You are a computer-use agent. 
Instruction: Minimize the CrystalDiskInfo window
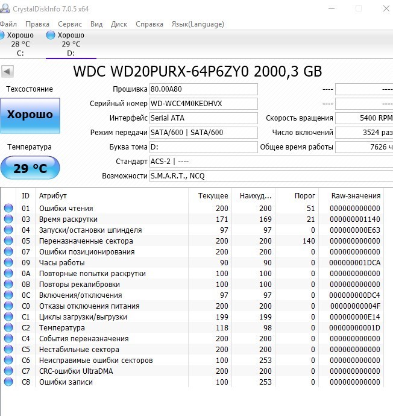pyautogui.click(x=332, y=8)
